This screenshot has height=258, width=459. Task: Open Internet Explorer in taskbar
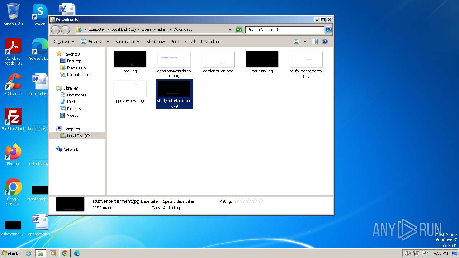click(x=28, y=253)
